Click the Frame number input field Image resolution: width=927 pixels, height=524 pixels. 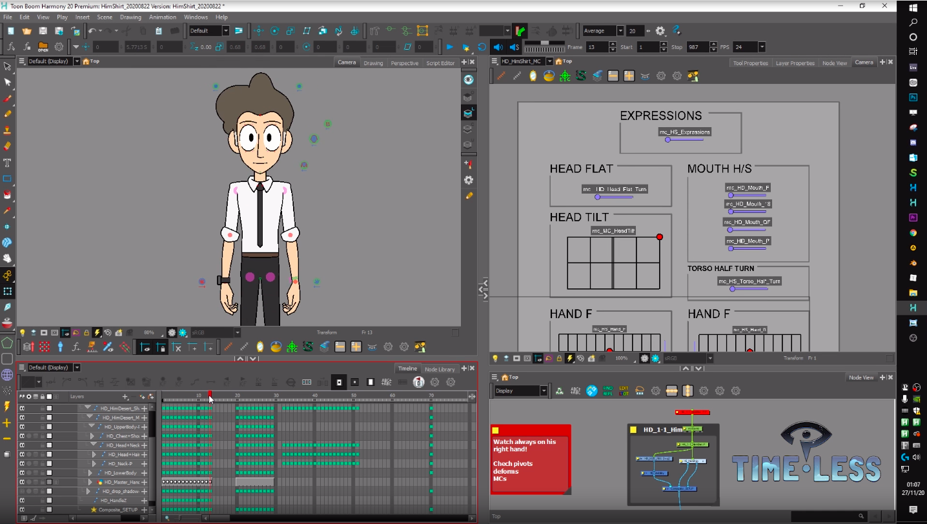point(596,47)
